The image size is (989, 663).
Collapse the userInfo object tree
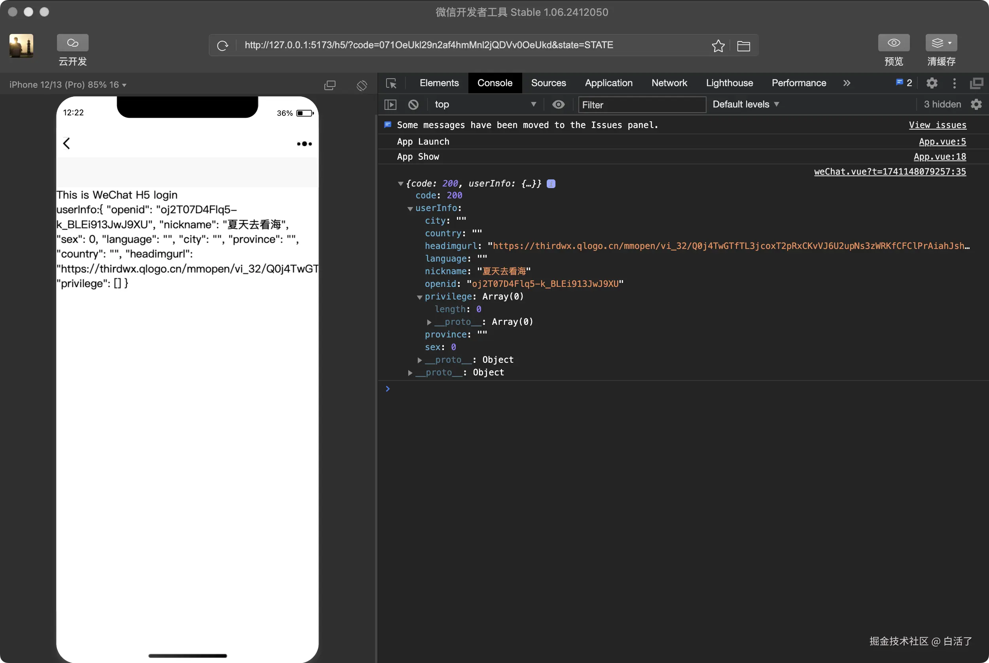point(410,209)
